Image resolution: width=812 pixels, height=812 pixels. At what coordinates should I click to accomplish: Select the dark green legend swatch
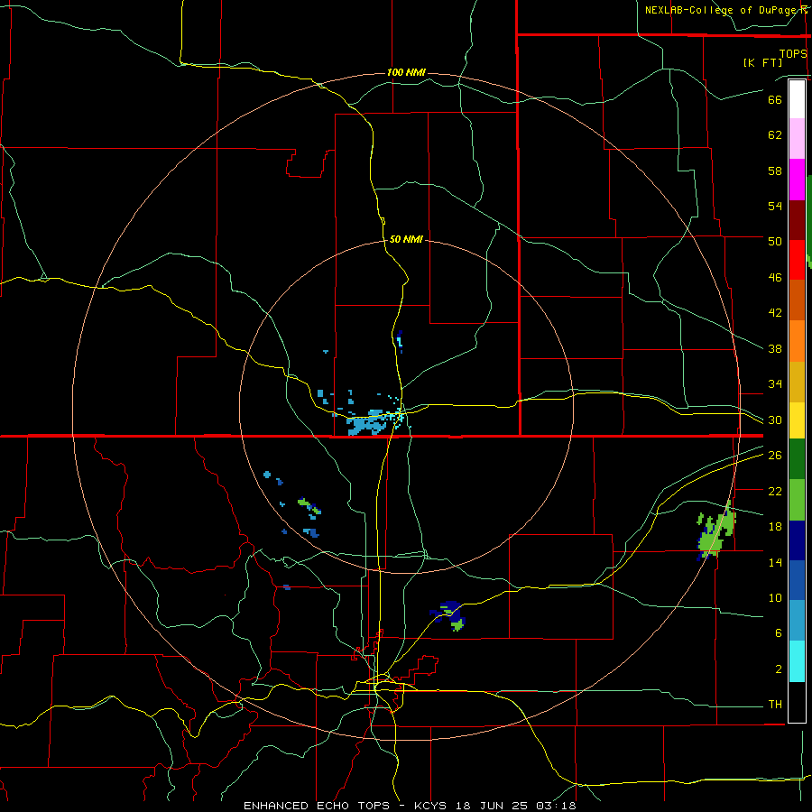tap(797, 459)
